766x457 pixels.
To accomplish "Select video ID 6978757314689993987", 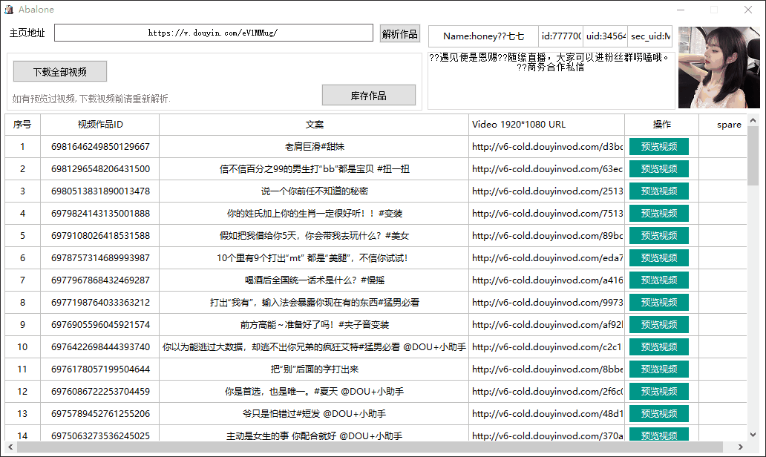I will [x=100, y=257].
